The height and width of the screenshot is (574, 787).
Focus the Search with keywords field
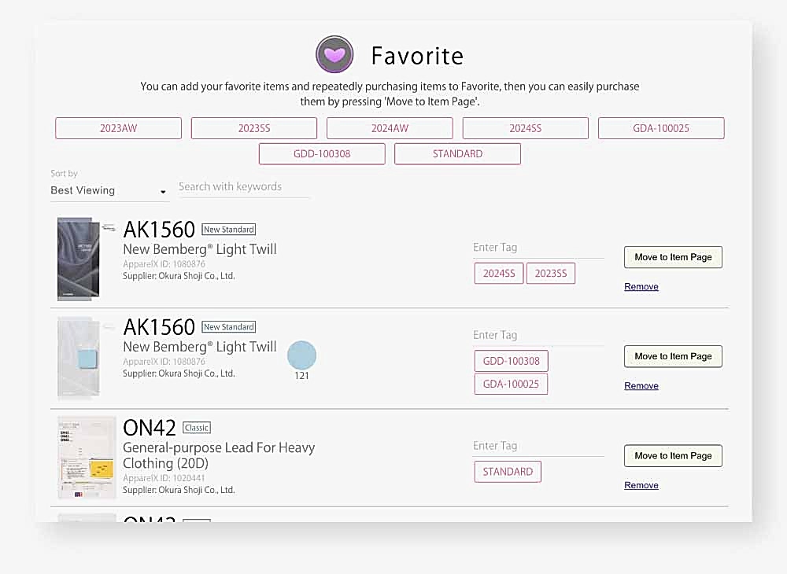243,187
